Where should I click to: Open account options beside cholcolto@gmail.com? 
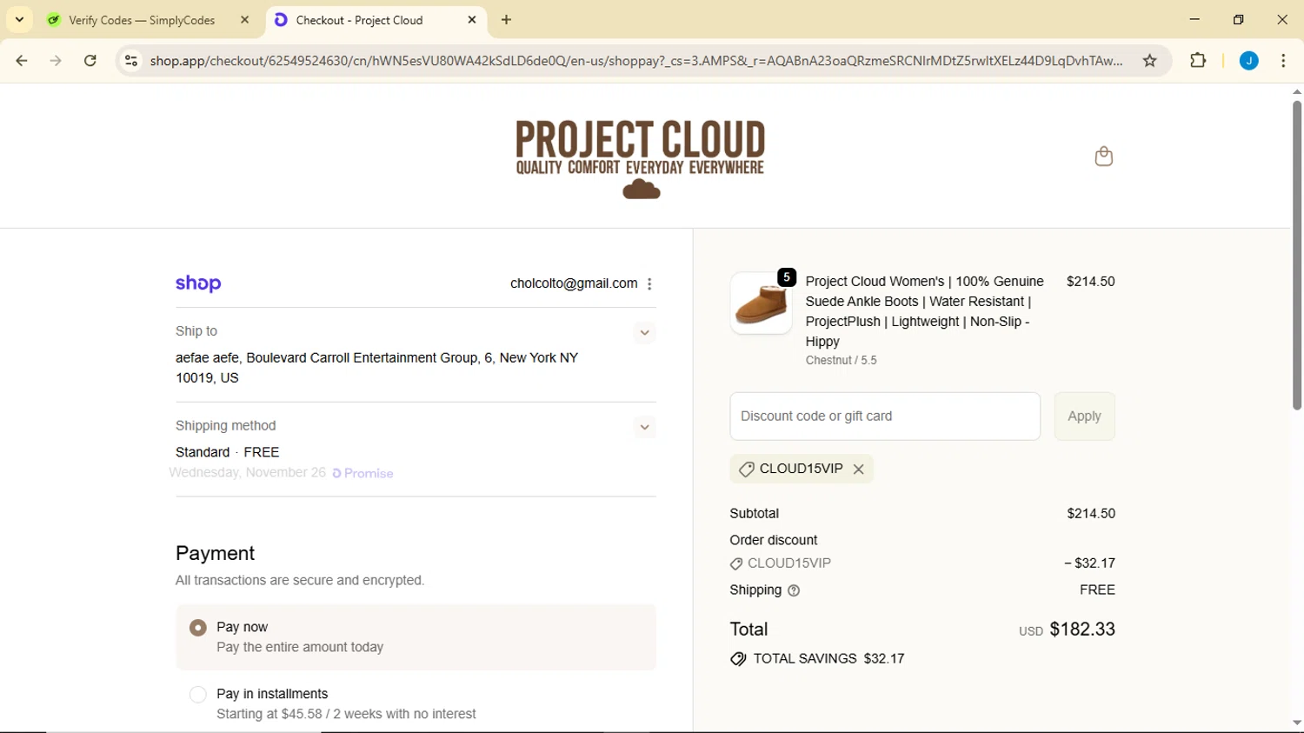[649, 283]
